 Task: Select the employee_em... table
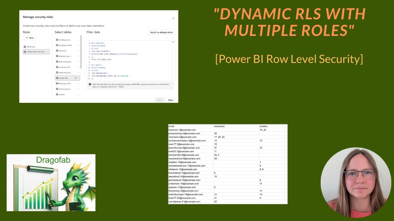[67, 40]
